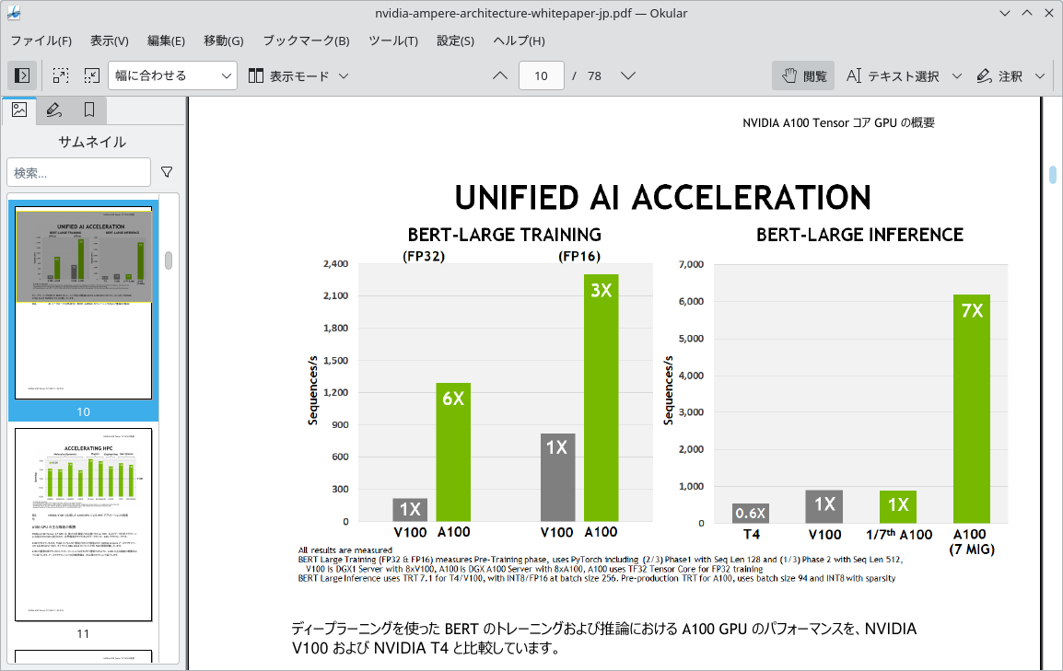Click the '(FP16)' chart subtitle

coord(579,256)
